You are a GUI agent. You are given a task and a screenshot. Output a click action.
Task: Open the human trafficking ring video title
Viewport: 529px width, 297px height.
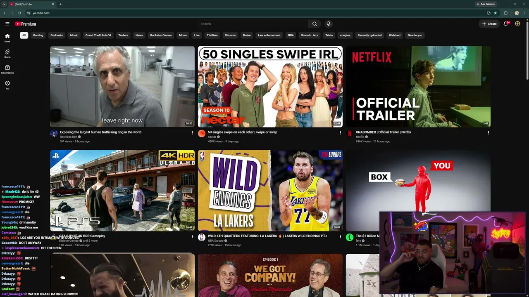pos(100,132)
